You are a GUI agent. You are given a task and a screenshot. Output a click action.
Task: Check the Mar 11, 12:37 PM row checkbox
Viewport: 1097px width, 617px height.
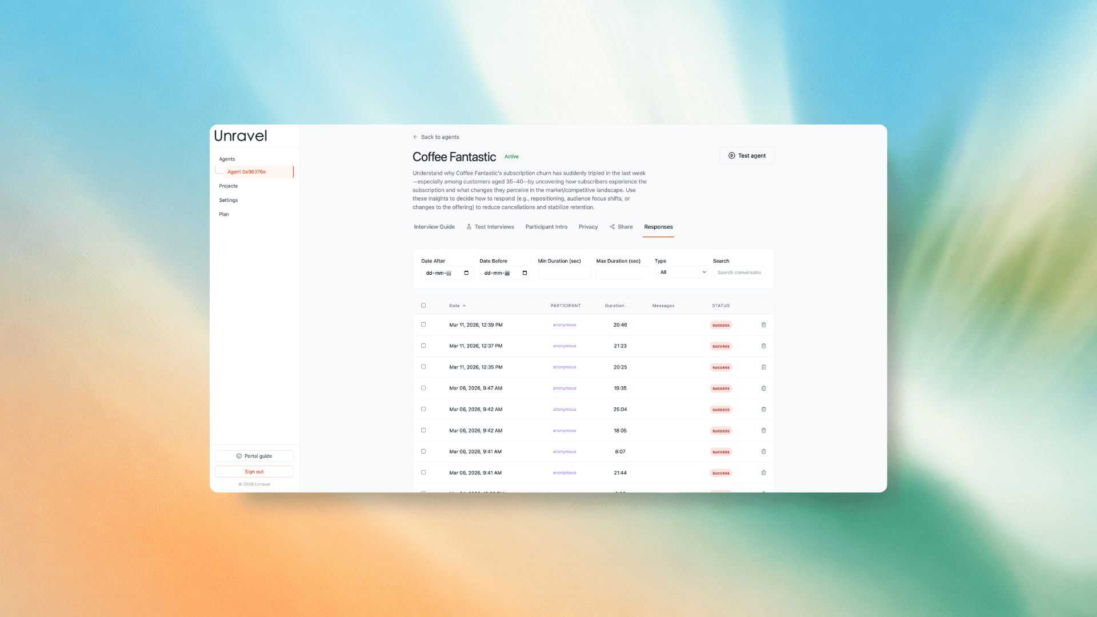click(423, 346)
